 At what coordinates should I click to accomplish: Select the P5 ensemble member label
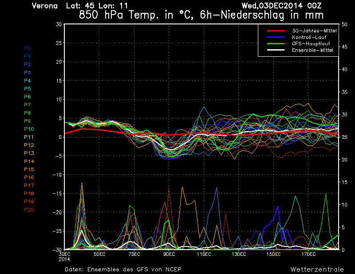point(27,89)
